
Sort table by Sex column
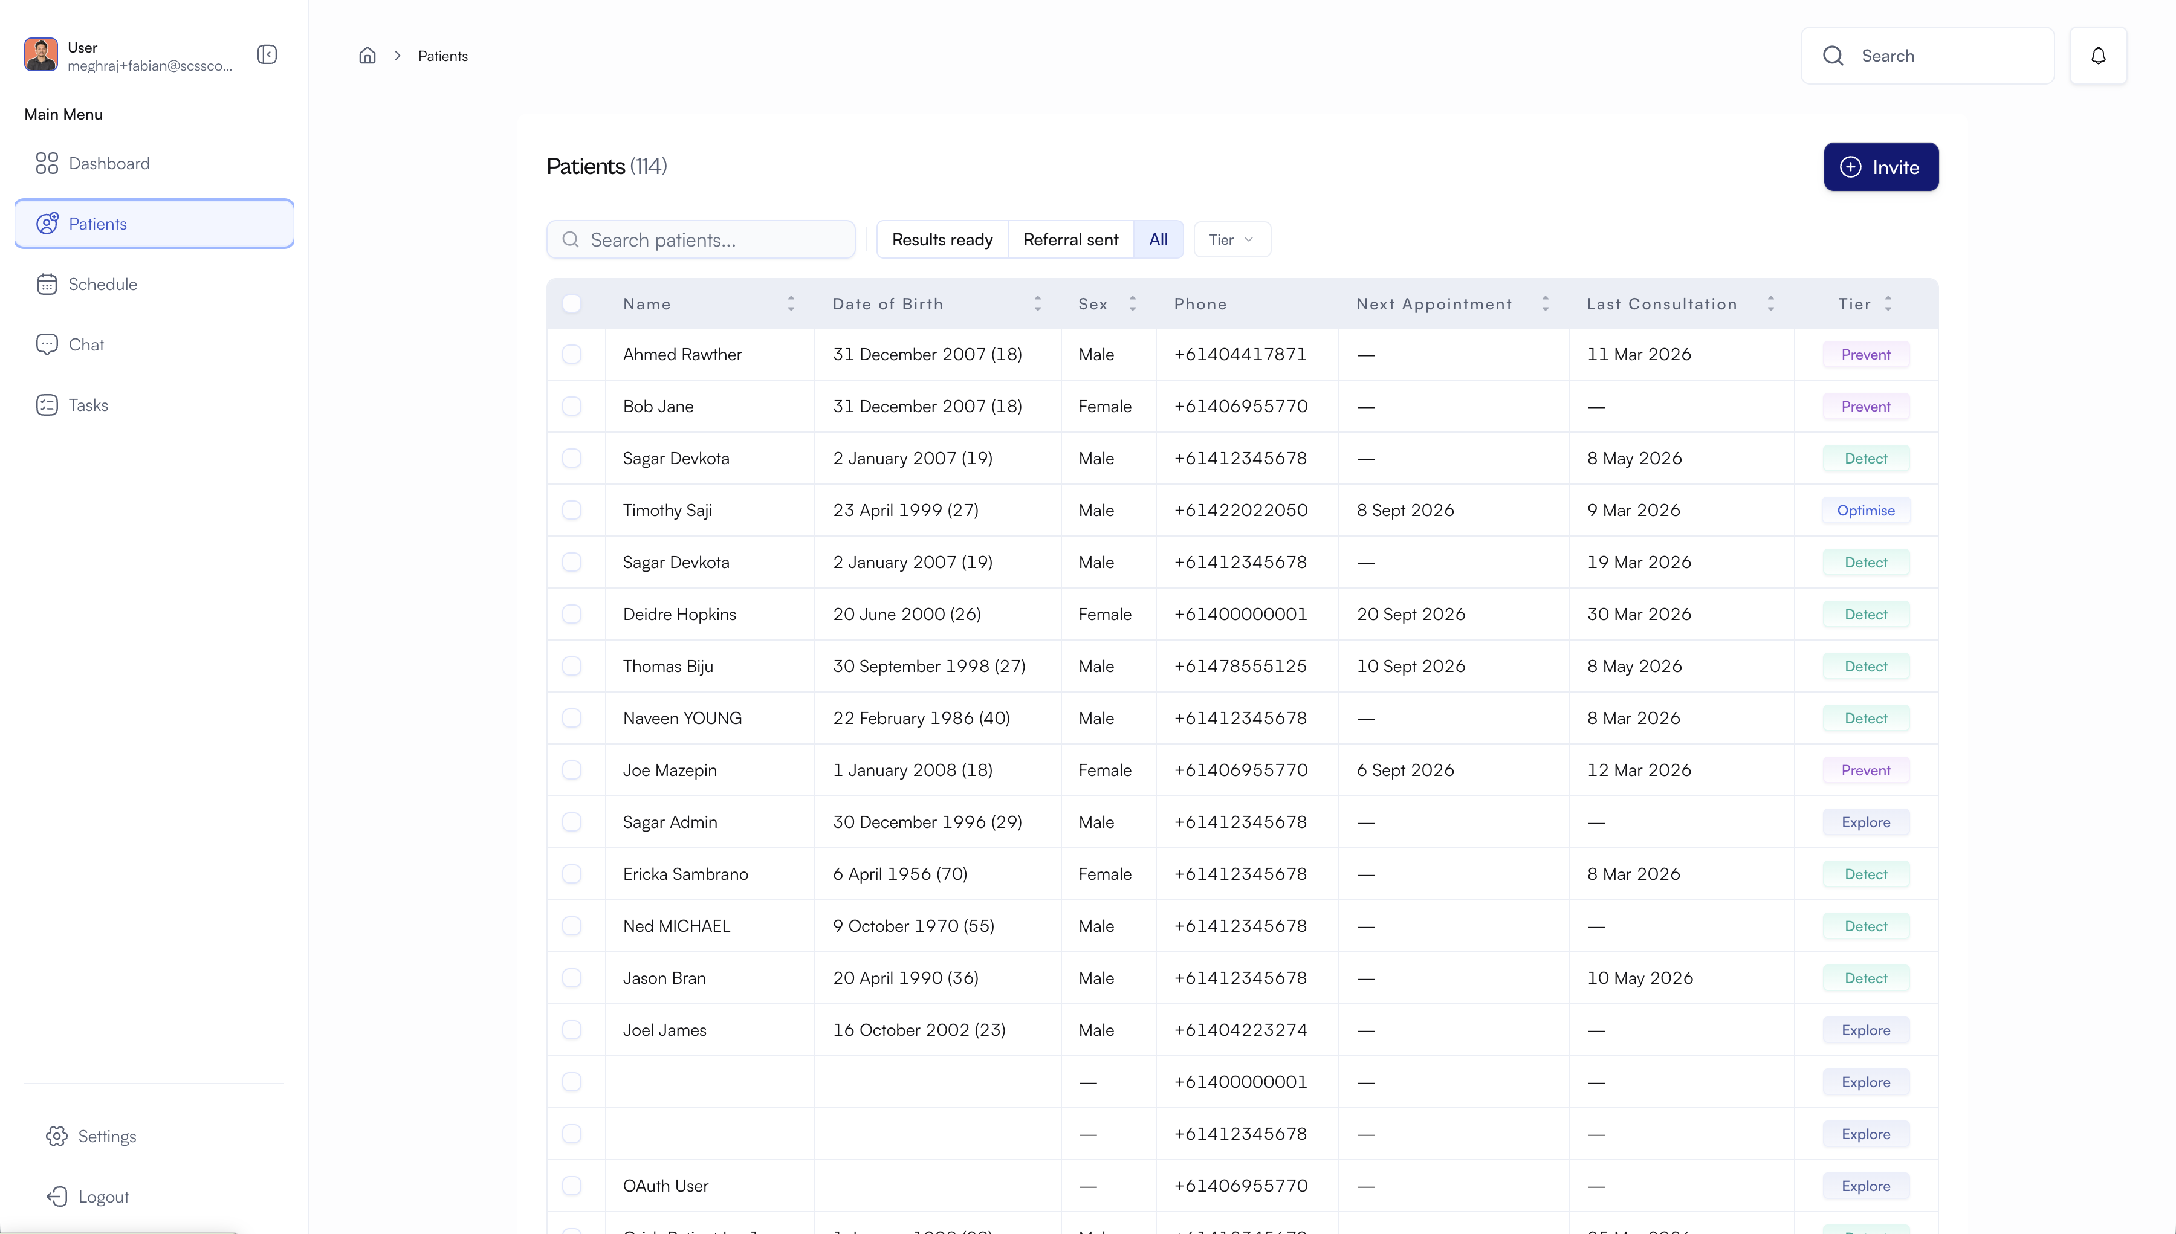(x=1133, y=303)
